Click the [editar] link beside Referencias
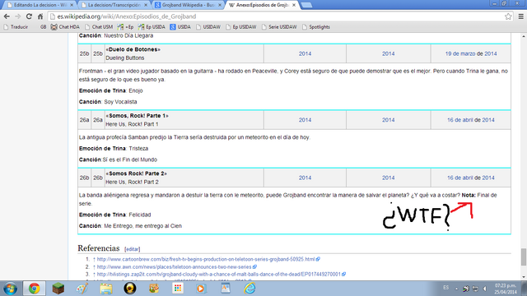Image resolution: width=527 pixels, height=296 pixels. click(132, 249)
